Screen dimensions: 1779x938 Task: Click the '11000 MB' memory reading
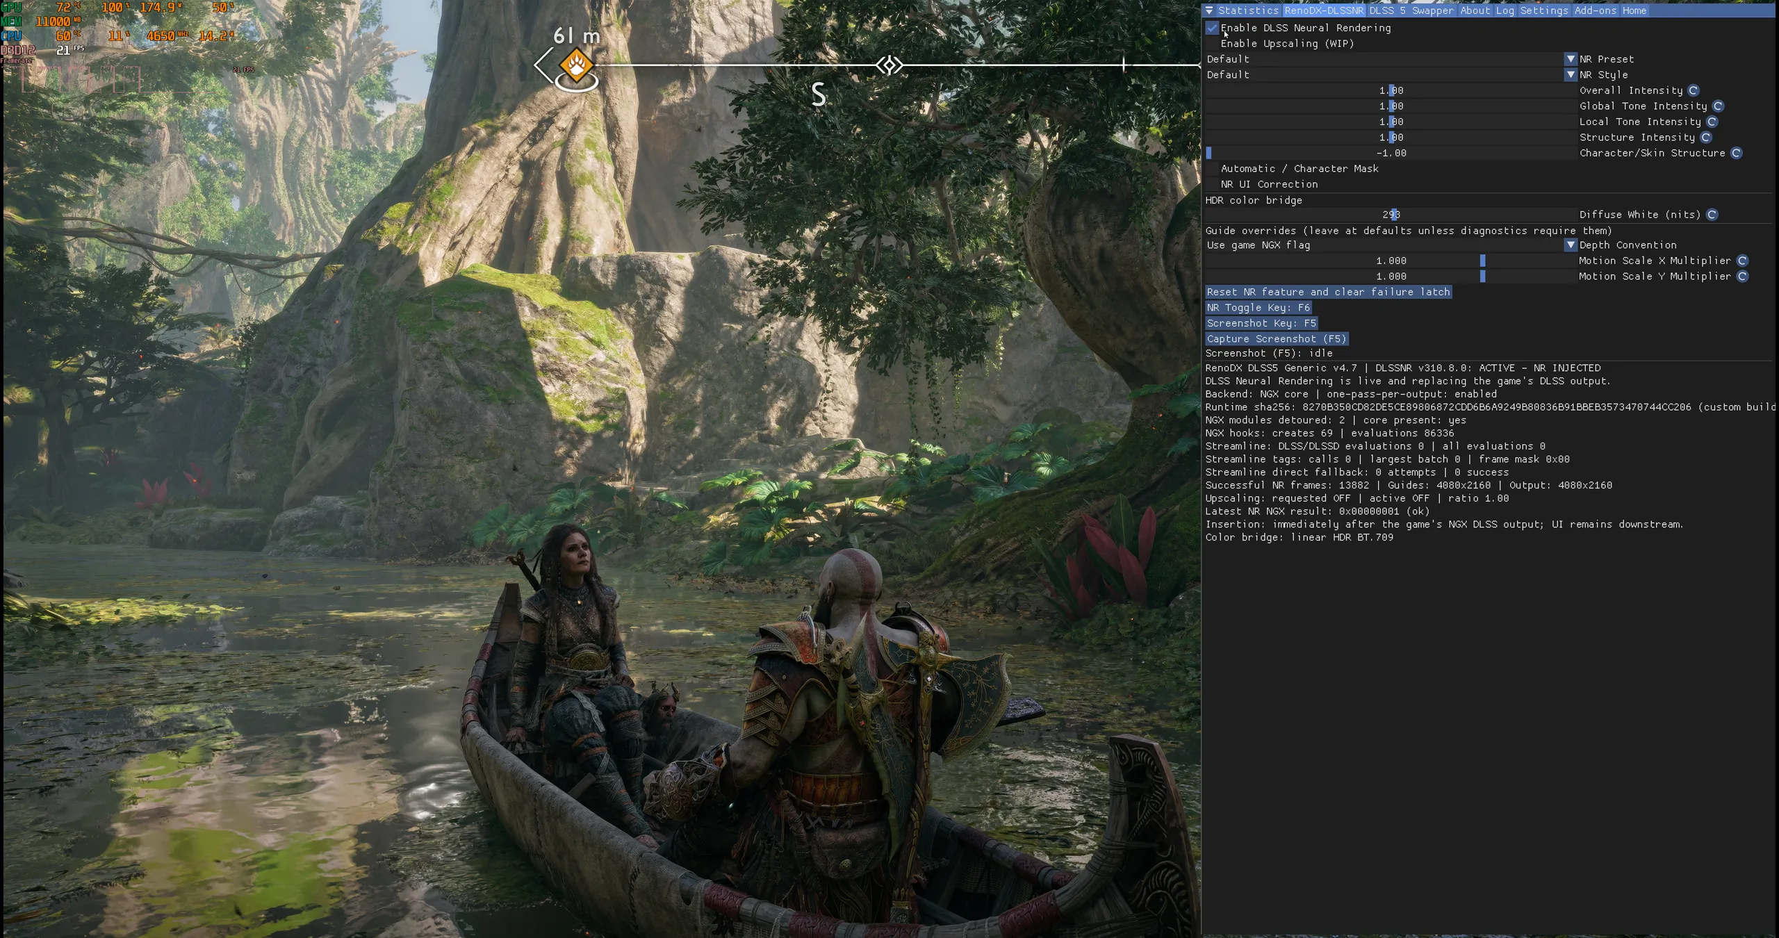click(x=57, y=22)
